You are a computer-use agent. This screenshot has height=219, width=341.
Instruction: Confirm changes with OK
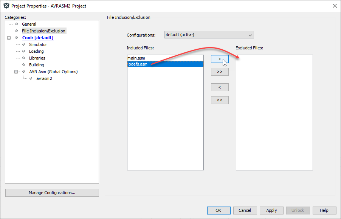click(219, 210)
